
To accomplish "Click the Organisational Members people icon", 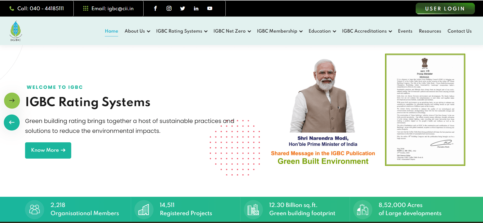I will coord(35,210).
